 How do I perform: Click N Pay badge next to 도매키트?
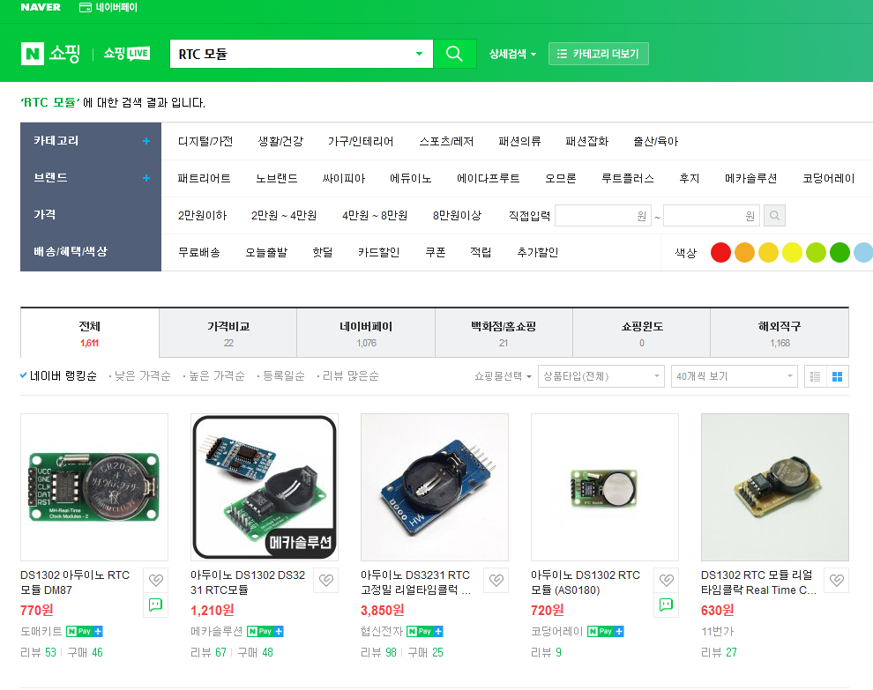point(84,632)
